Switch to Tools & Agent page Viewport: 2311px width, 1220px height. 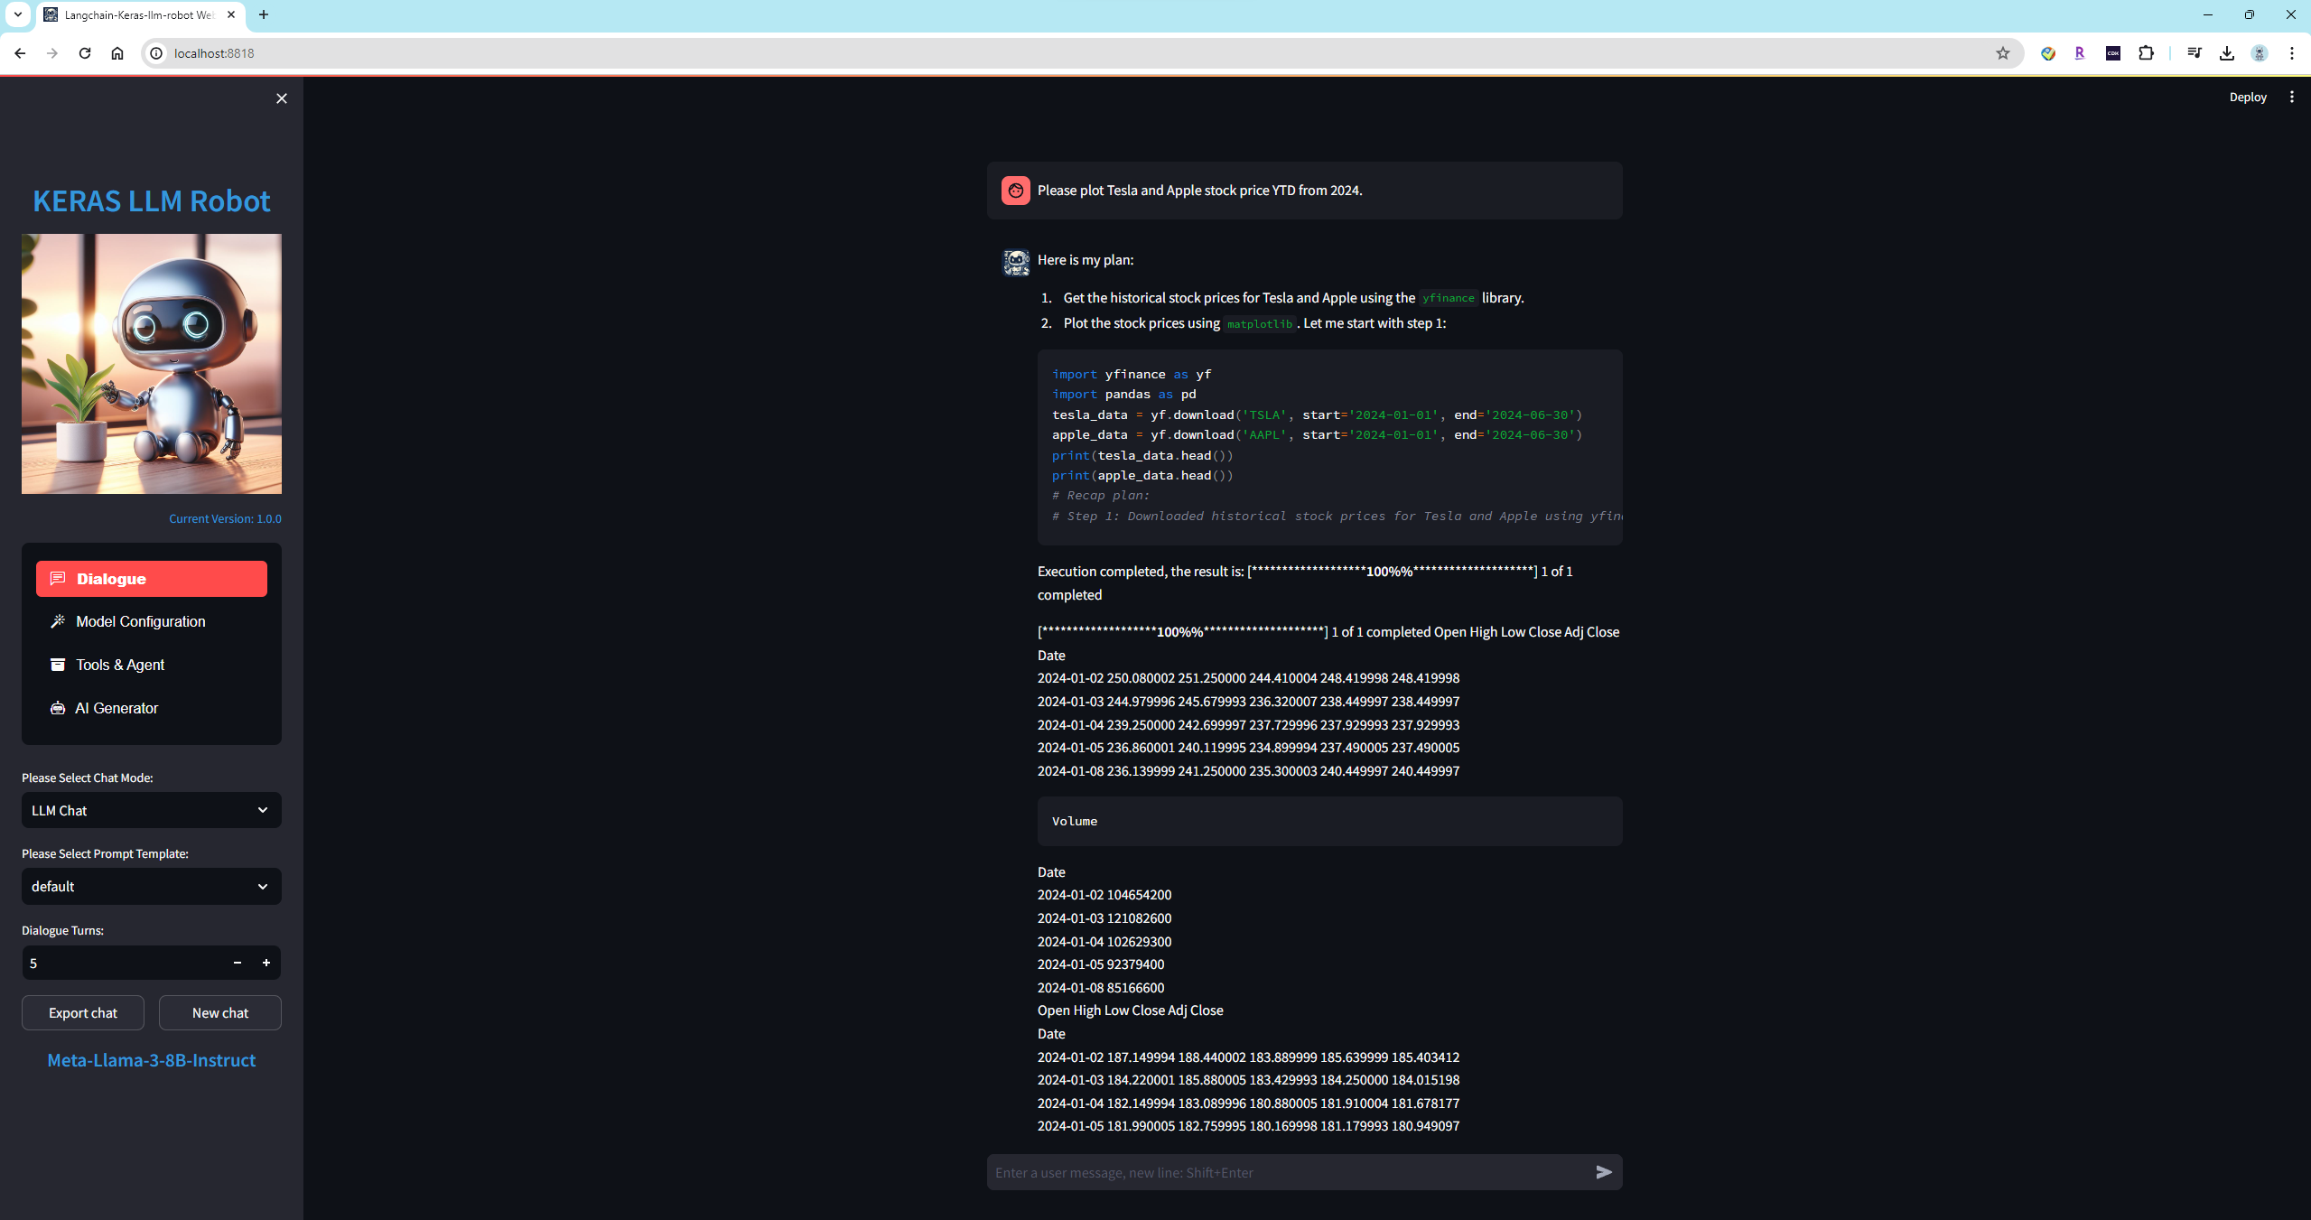[120, 665]
